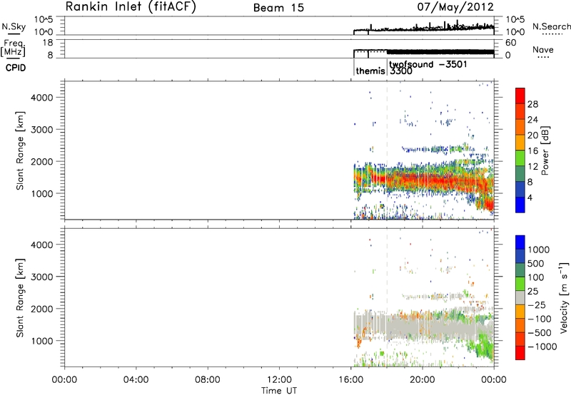Click the gray -25 to 25 Velocity swatch

click(520, 297)
